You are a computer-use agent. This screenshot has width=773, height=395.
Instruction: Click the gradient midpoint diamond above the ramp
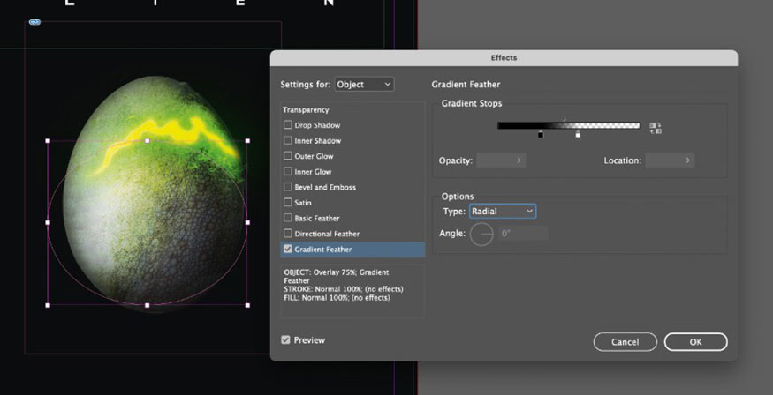pos(565,119)
